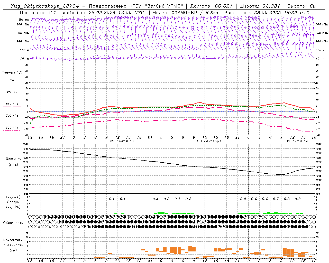
Task: Click the 'Ветер' wind panel label
Action: click(24, 20)
